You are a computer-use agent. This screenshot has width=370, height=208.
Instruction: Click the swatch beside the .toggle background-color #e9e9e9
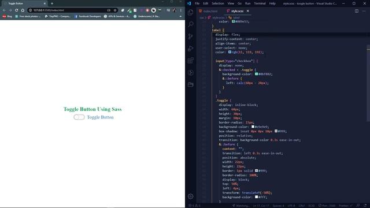[x=253, y=127]
